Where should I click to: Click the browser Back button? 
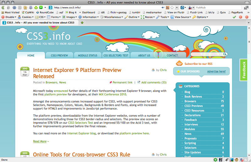[x=4, y=7]
